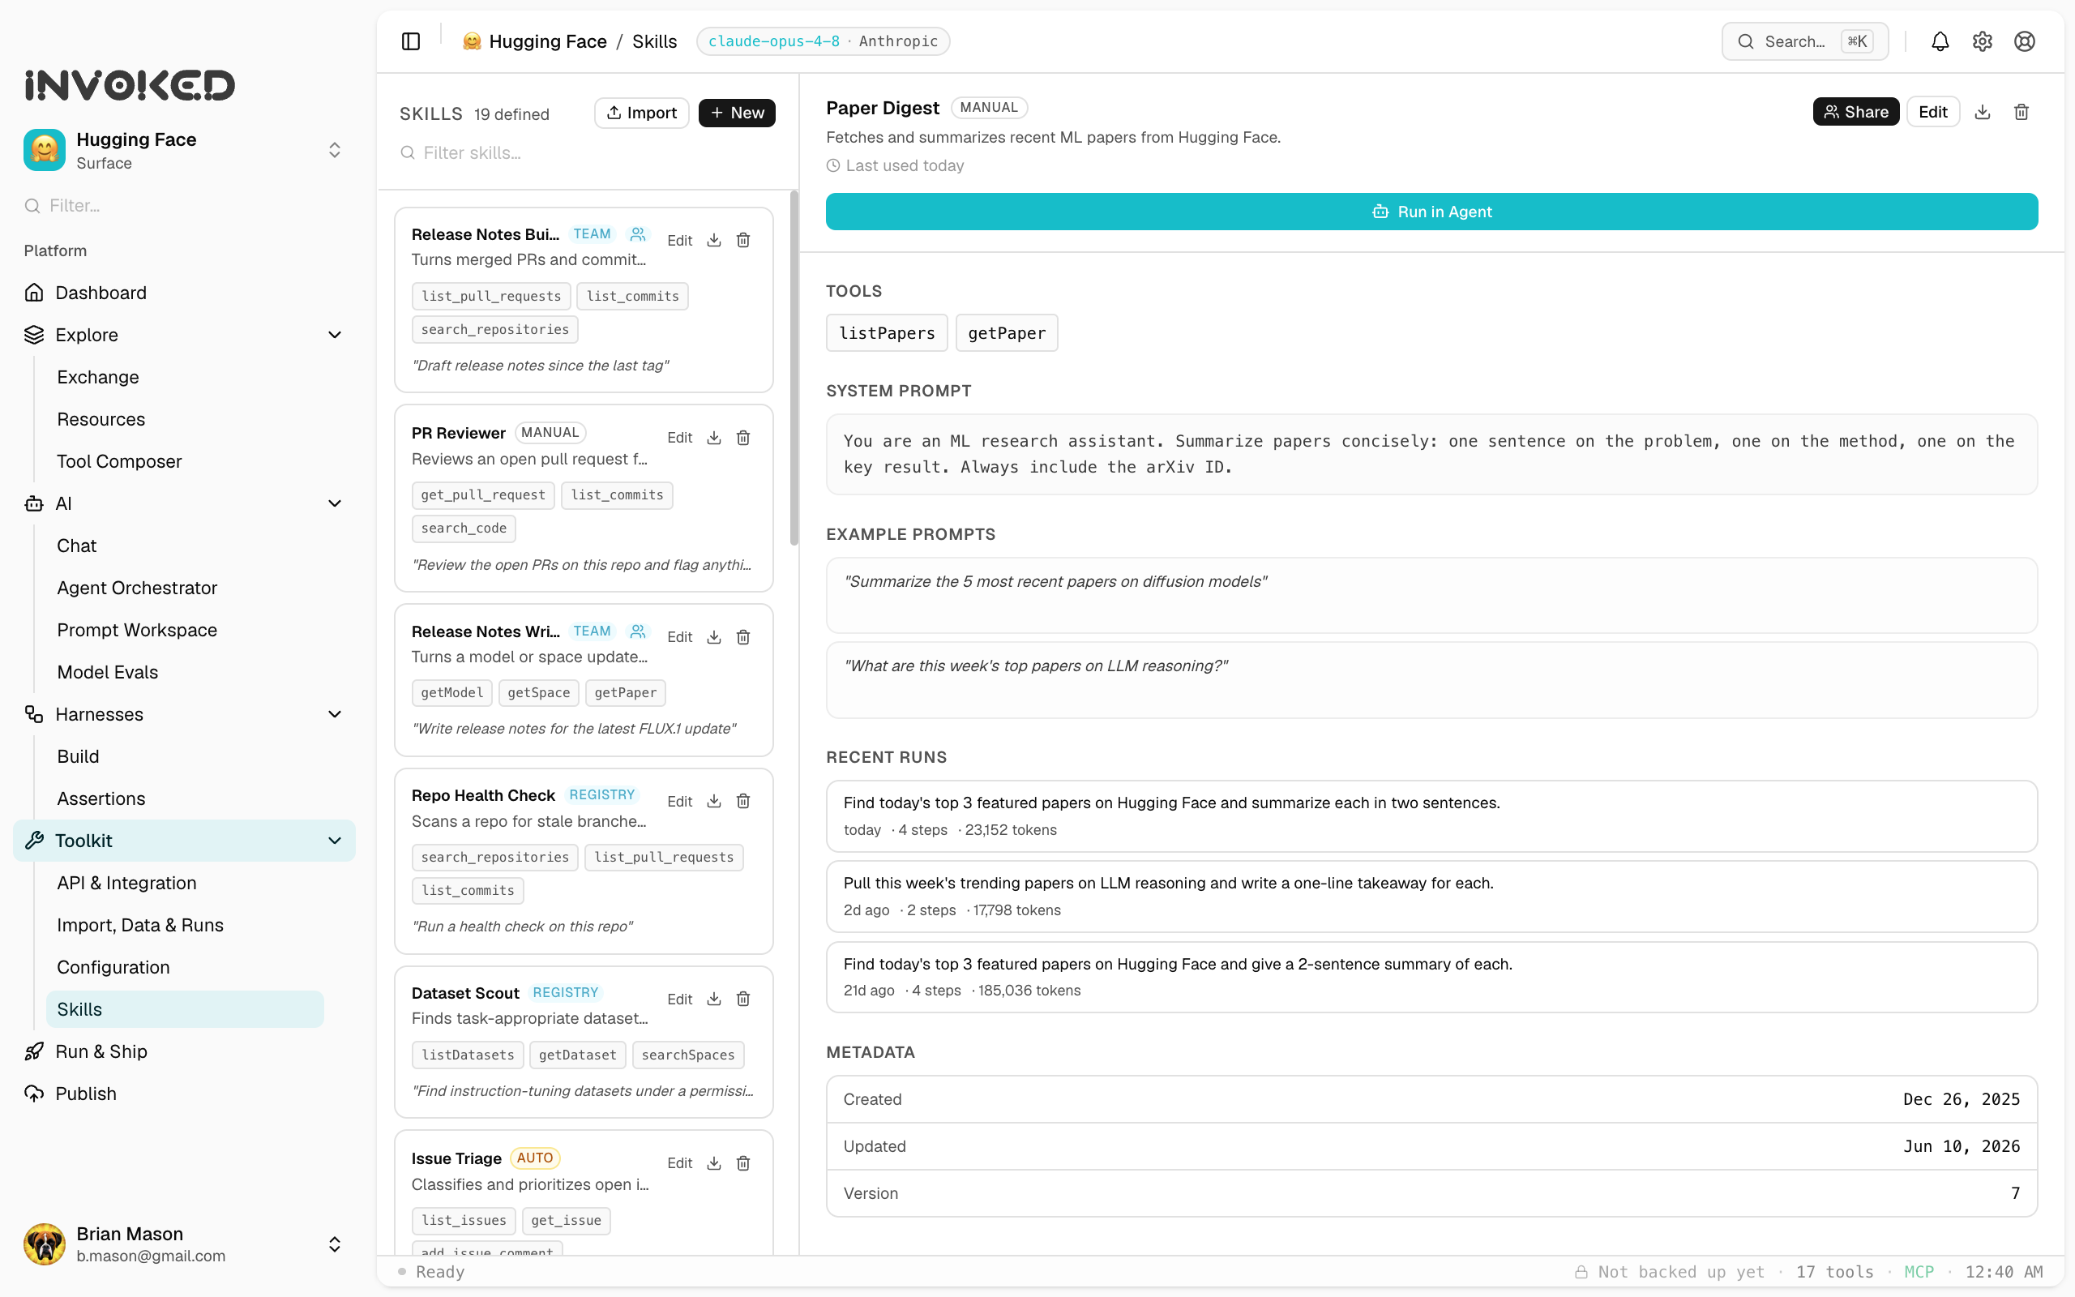Click the MCP status bar indicator
This screenshot has width=2075, height=1297.
pyautogui.click(x=1919, y=1272)
